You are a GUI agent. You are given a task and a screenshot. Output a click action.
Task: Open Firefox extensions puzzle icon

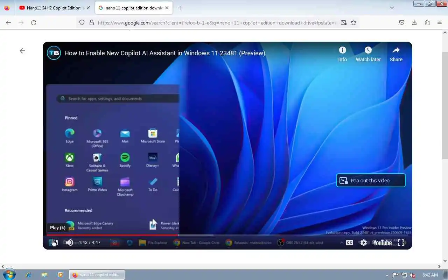coord(427,22)
